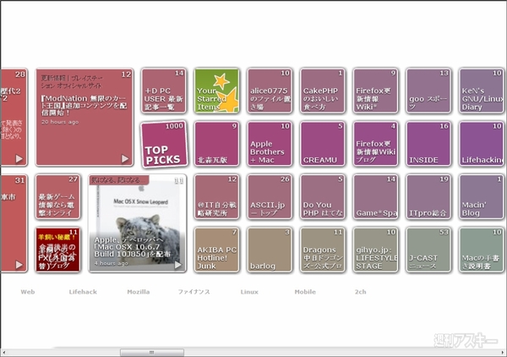Viewport: 507px width, 357px height.
Task: Open the CakePHP feed tile
Action: click(x=323, y=91)
